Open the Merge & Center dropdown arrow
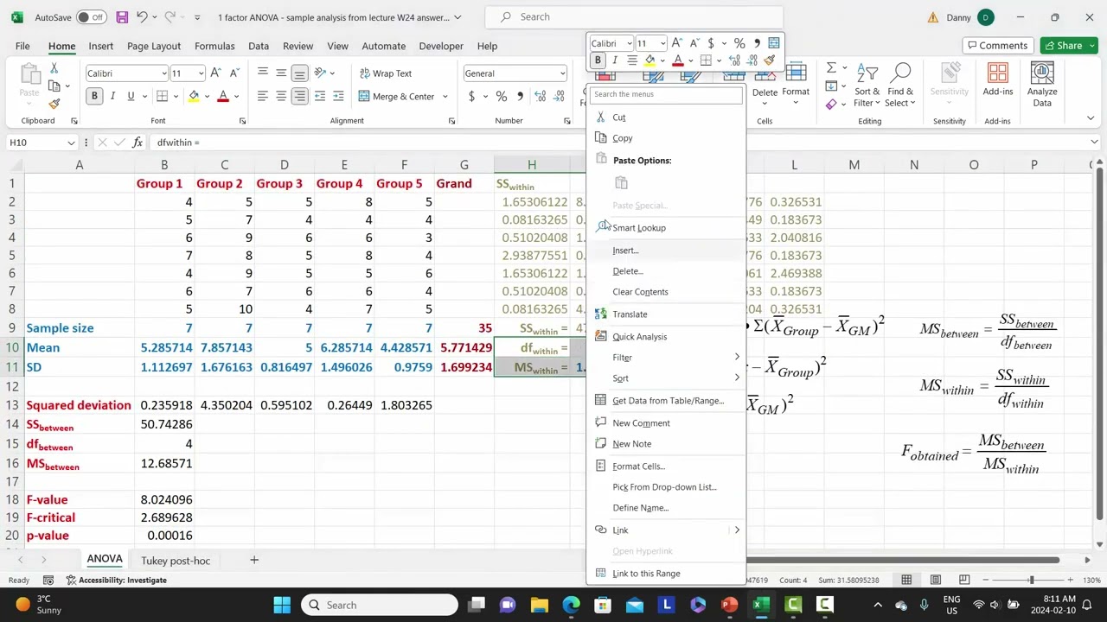 pos(445,97)
